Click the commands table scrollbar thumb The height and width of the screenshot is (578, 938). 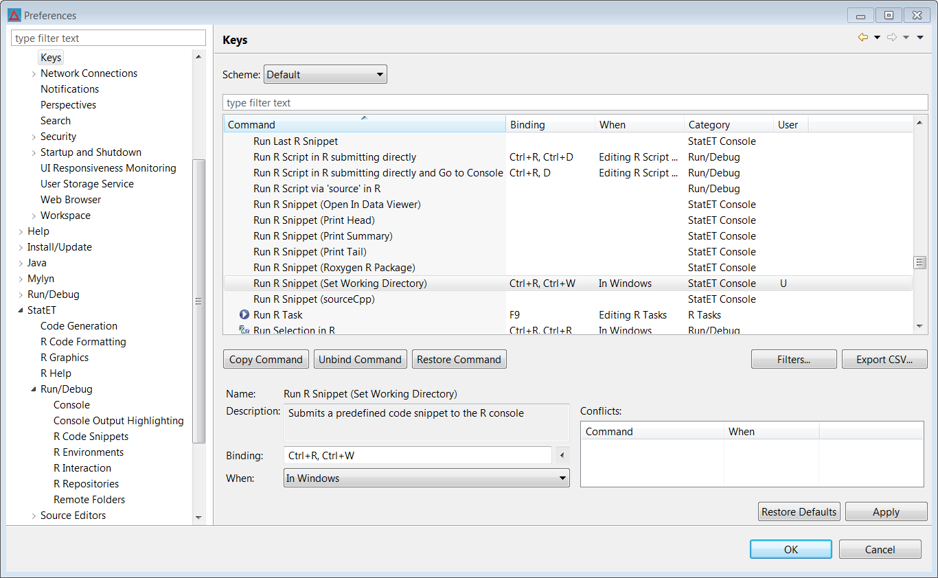(920, 263)
